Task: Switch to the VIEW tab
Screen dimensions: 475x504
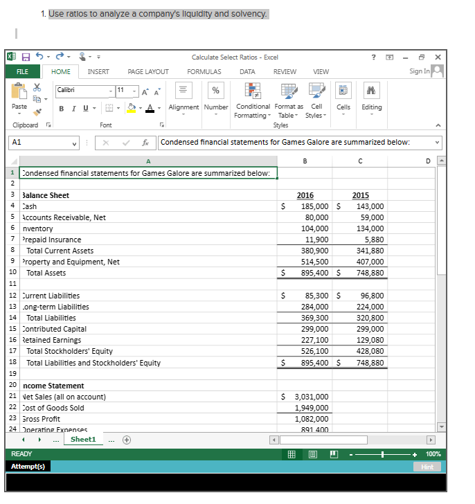Action: [321, 72]
